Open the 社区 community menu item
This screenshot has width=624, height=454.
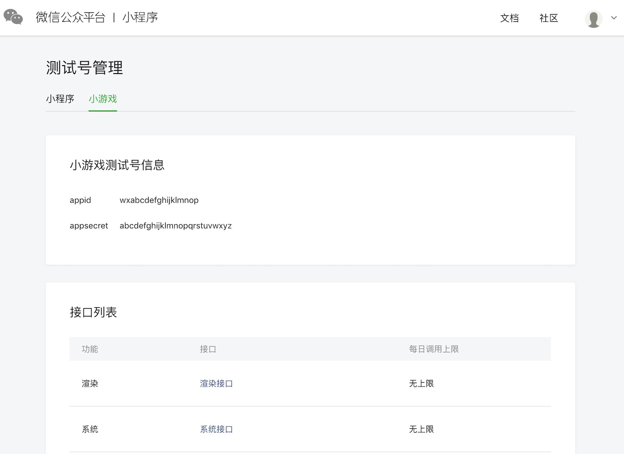(548, 18)
